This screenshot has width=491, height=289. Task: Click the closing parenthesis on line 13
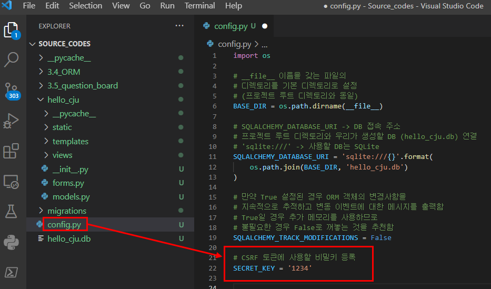[x=235, y=177]
